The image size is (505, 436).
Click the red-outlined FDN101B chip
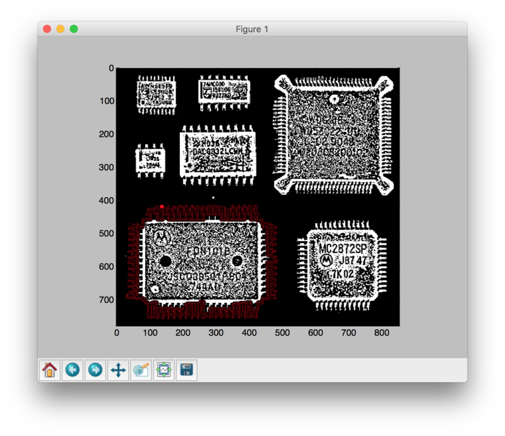(x=202, y=261)
